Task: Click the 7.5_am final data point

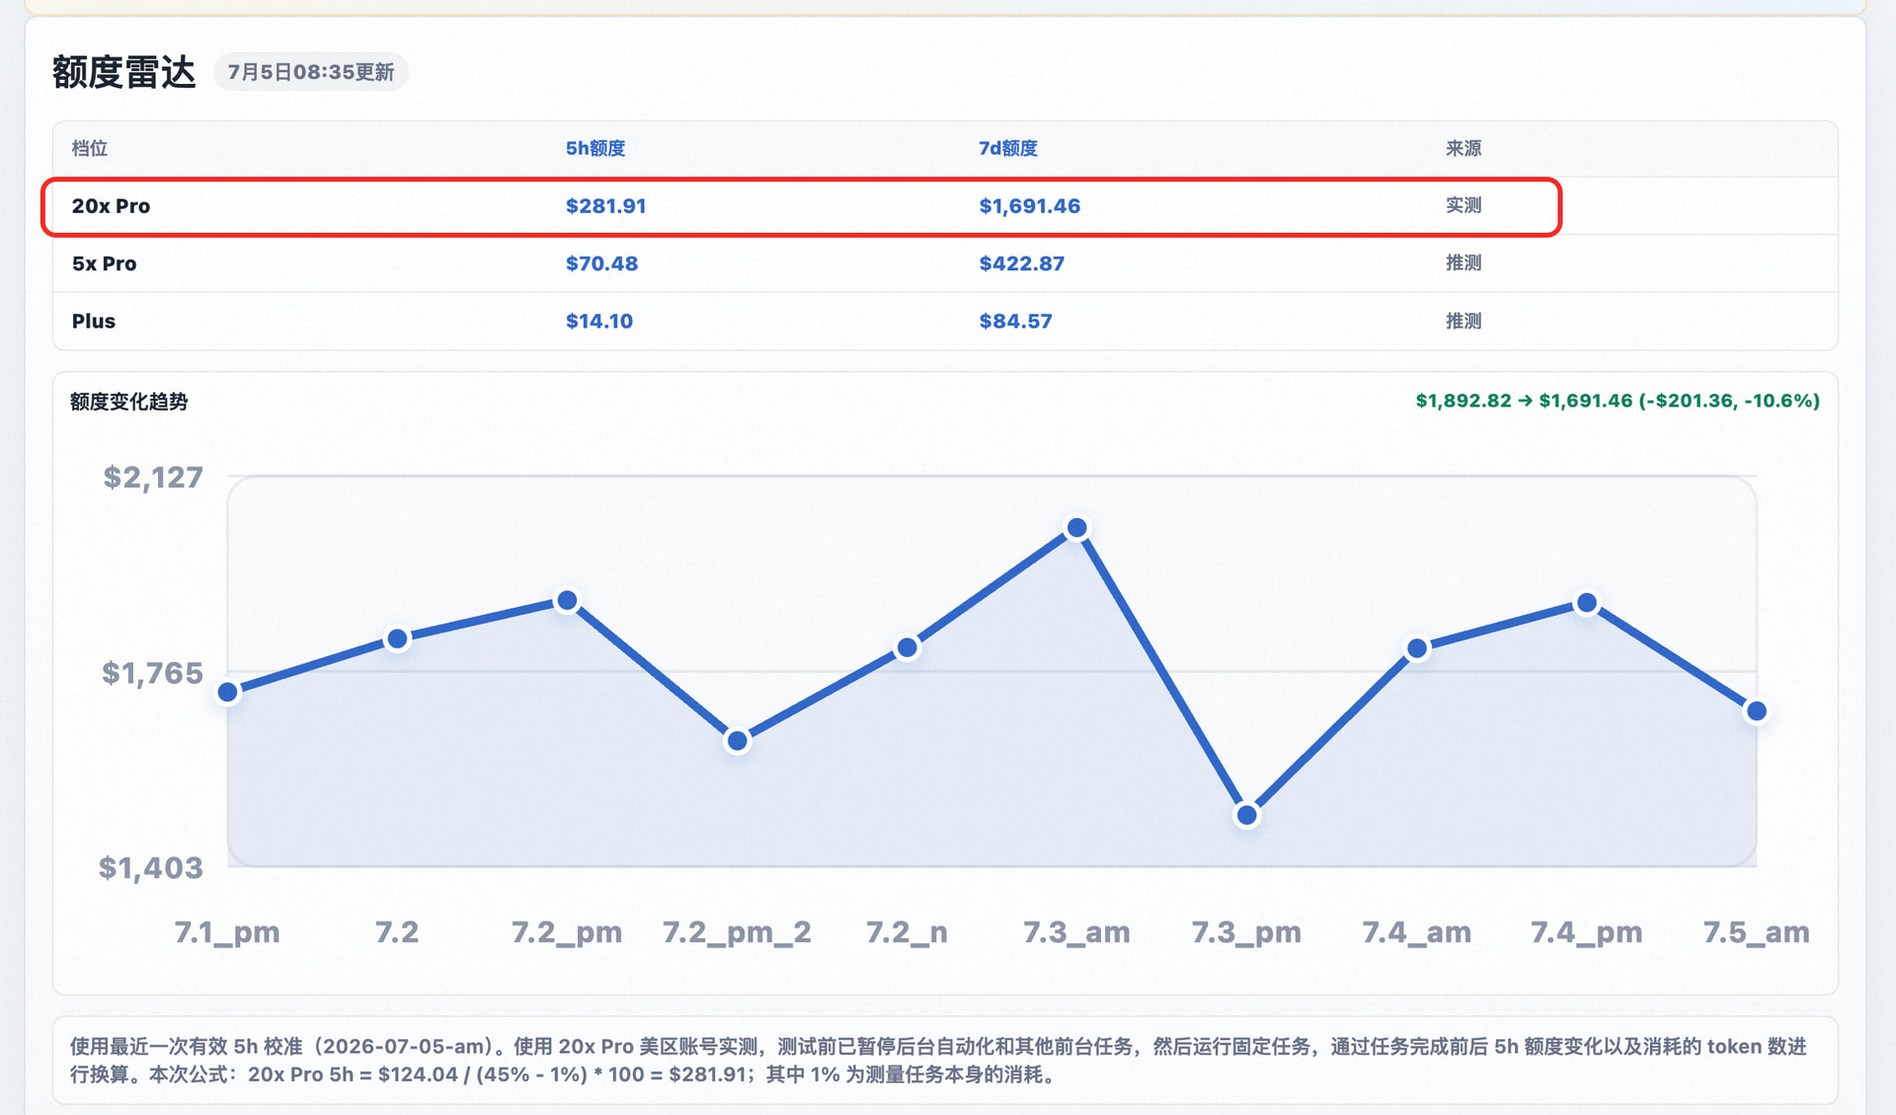Action: (x=1757, y=711)
